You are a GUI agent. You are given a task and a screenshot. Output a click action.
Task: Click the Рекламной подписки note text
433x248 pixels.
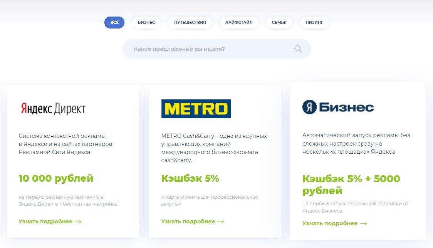coord(355,207)
